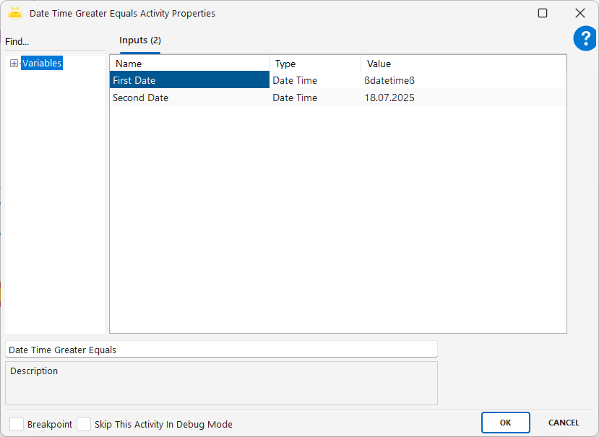The image size is (599, 437).
Task: Toggle Skip This Activity In Debug Mode
Action: (x=84, y=424)
